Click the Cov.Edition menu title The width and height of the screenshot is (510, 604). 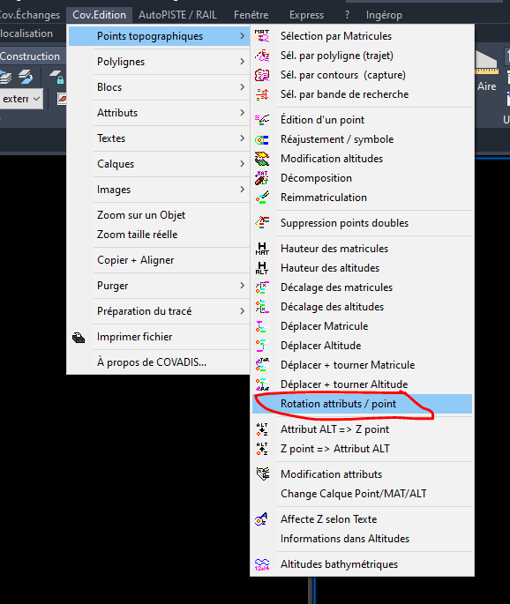pyautogui.click(x=100, y=15)
